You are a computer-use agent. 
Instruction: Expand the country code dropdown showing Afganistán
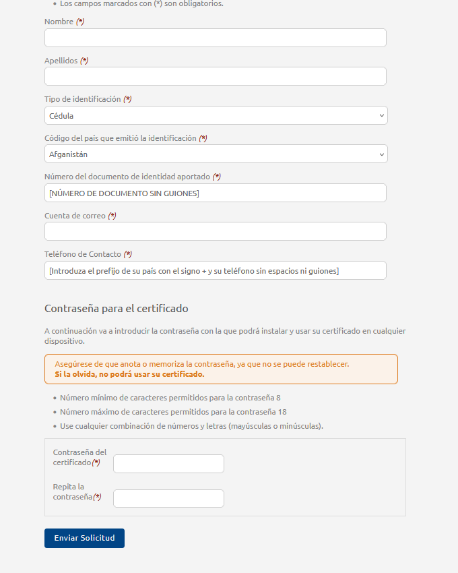(x=216, y=154)
